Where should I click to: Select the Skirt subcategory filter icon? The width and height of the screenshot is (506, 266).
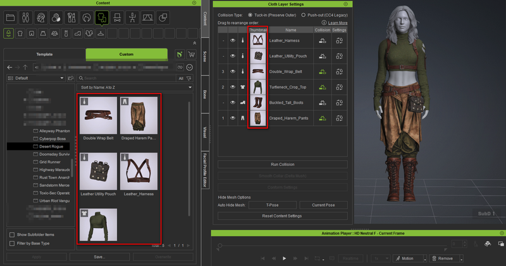coord(43,33)
